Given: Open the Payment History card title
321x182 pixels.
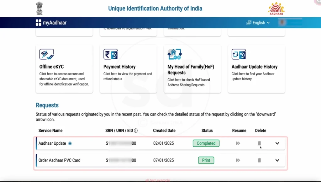Looking at the screenshot, I should click(x=119, y=67).
